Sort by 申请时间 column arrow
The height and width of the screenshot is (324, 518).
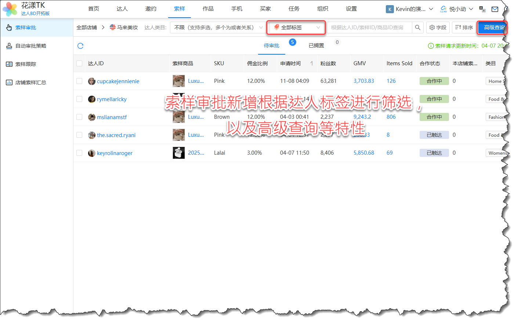(311, 63)
